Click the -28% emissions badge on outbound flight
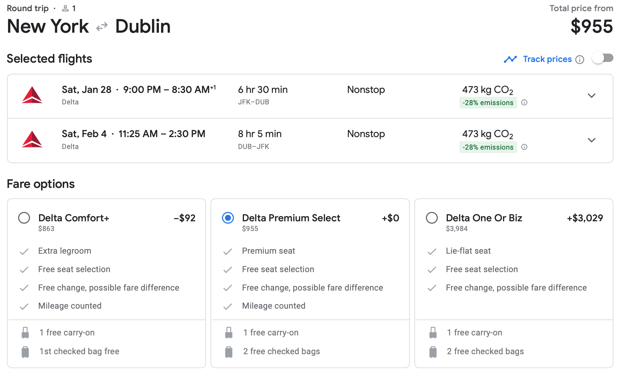This screenshot has height=373, width=619. click(488, 103)
